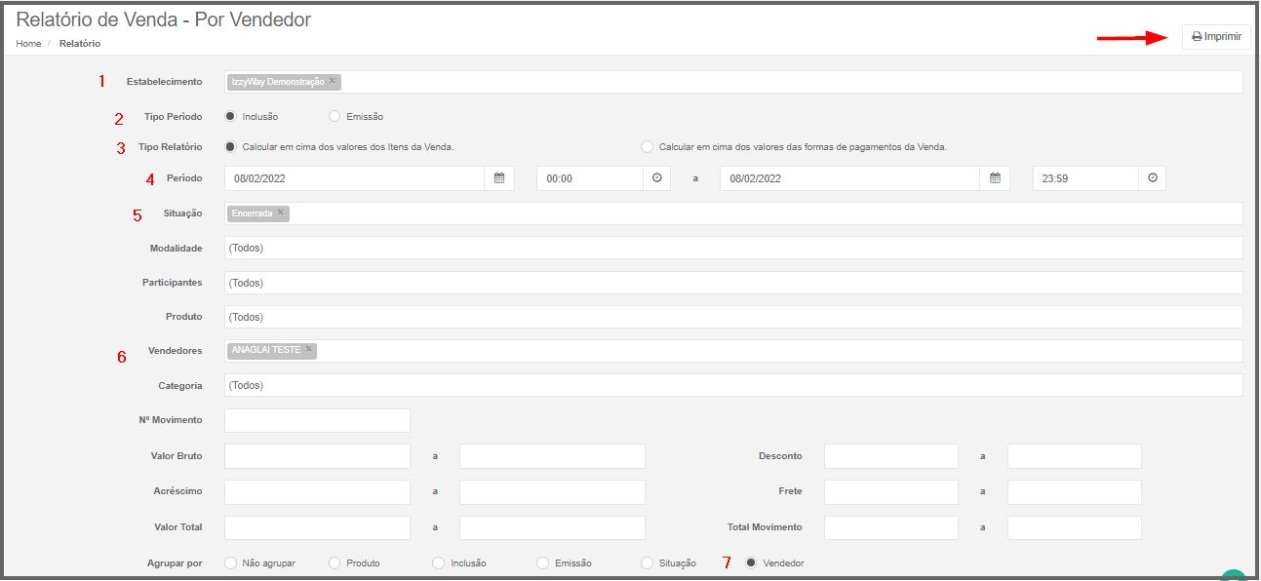Viewport: 1261px width, 581px height.
Task: Focus the Valor Bruto maximum field
Action: click(x=552, y=456)
